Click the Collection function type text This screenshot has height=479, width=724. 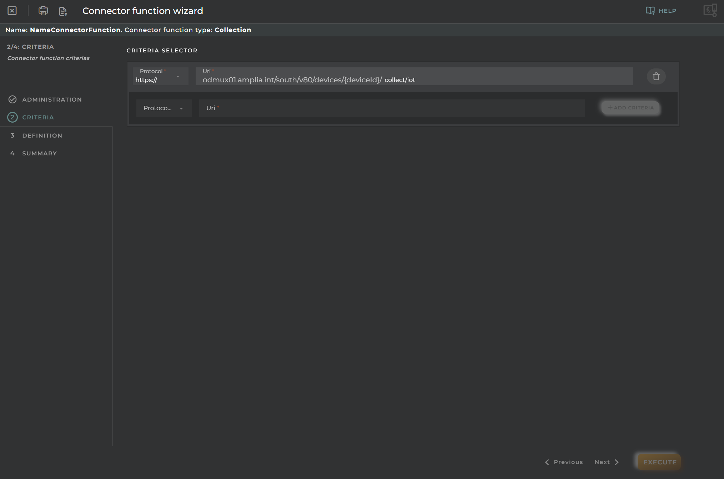[x=233, y=30]
